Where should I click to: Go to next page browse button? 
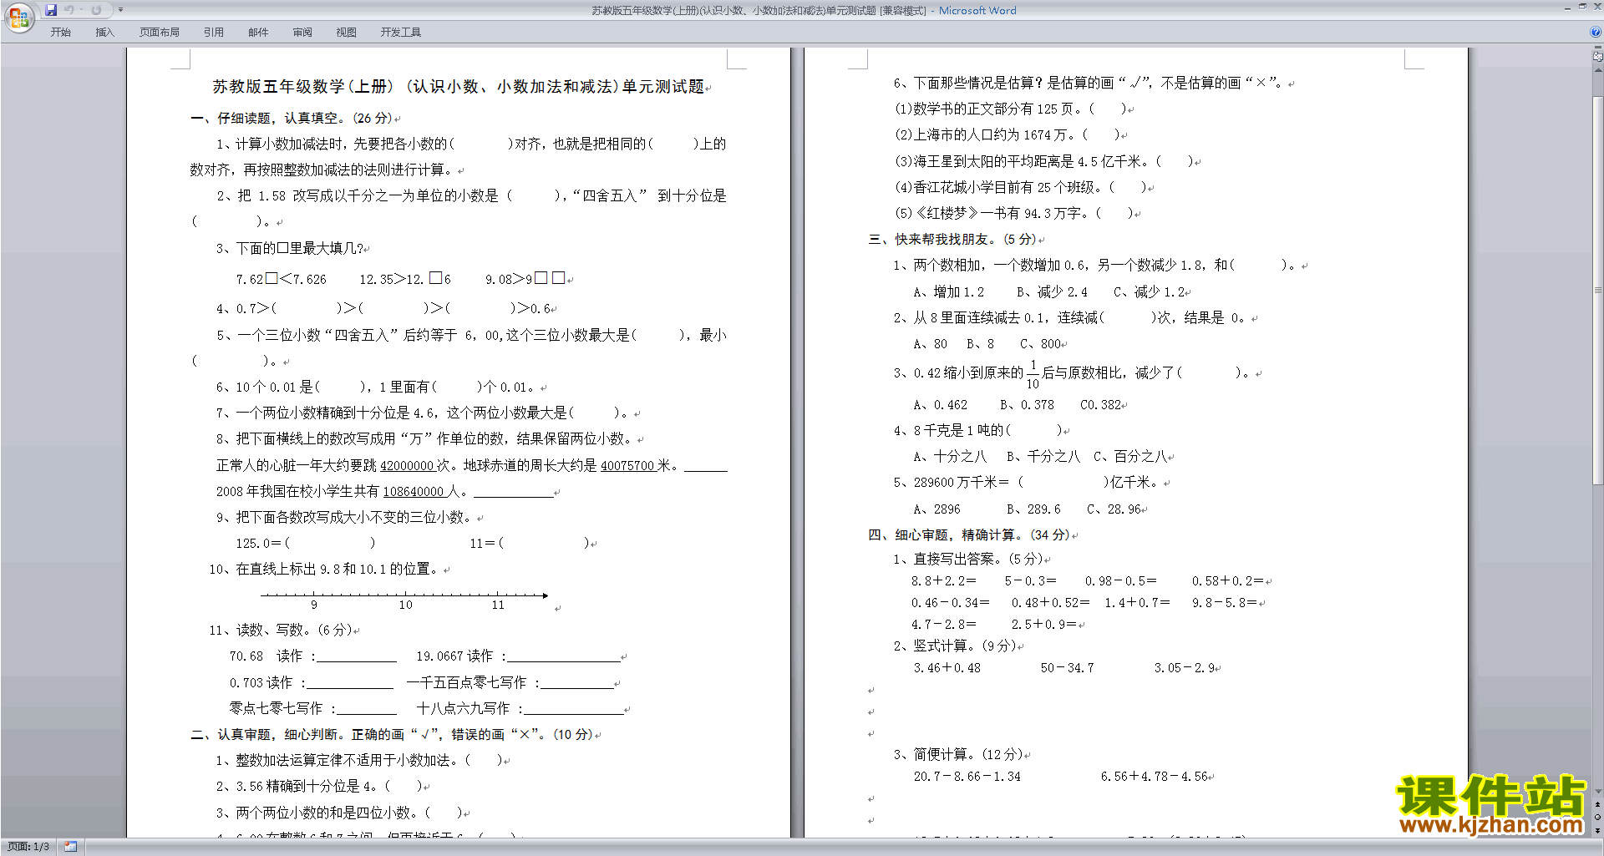pyautogui.click(x=1597, y=830)
